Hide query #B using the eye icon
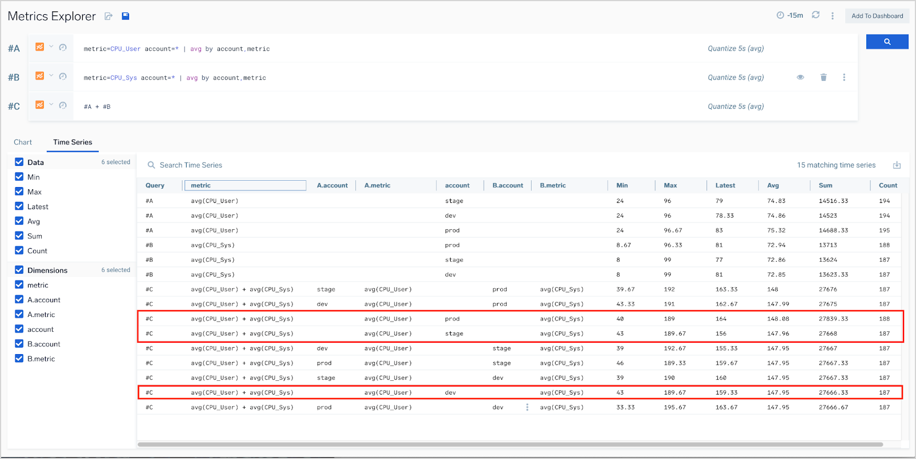 pyautogui.click(x=801, y=78)
